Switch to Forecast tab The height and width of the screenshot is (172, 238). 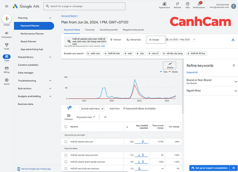[x=90, y=30]
